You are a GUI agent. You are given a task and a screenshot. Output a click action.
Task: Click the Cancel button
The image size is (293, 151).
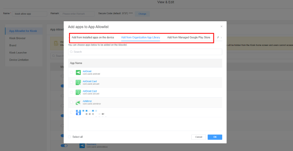198,137
